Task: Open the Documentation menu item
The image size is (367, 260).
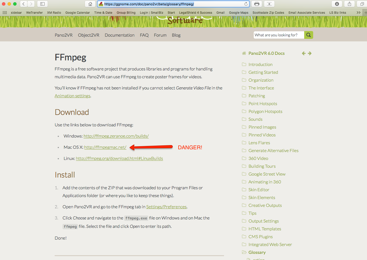Action: 120,35
